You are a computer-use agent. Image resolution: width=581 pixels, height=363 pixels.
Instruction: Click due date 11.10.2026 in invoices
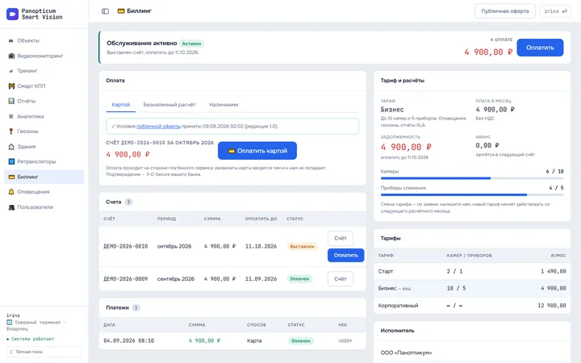click(261, 246)
